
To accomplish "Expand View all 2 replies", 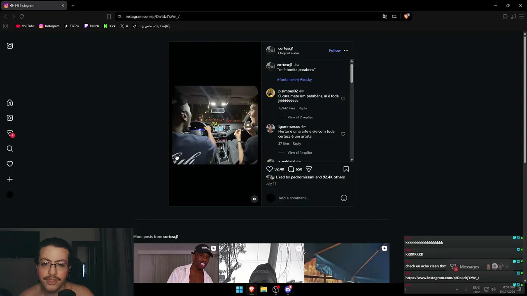I will [x=300, y=118].
